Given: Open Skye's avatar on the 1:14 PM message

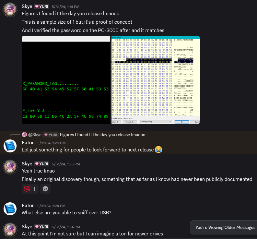Looking at the screenshot, I should coord(10,10).
